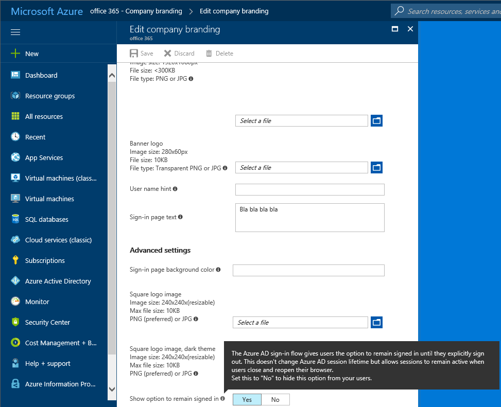Delete the company branding
The height and width of the screenshot is (407, 501).
[219, 54]
